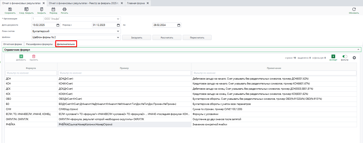Screen dimensions: 363x143
Task: Click the Формула column filter field
Action: pos(31,73)
